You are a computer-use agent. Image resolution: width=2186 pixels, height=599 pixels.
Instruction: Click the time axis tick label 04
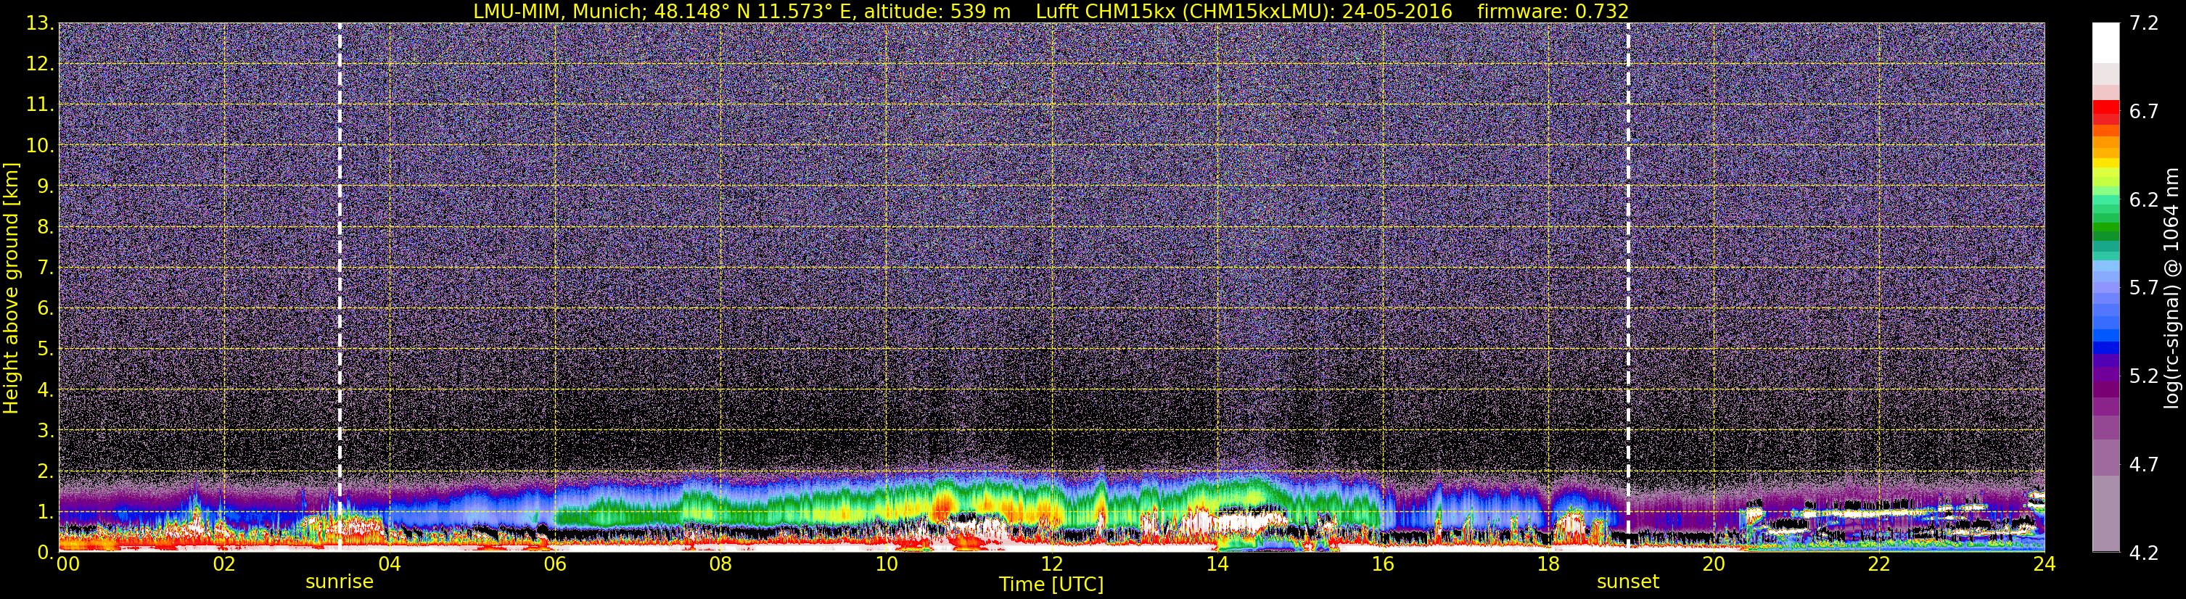click(390, 564)
